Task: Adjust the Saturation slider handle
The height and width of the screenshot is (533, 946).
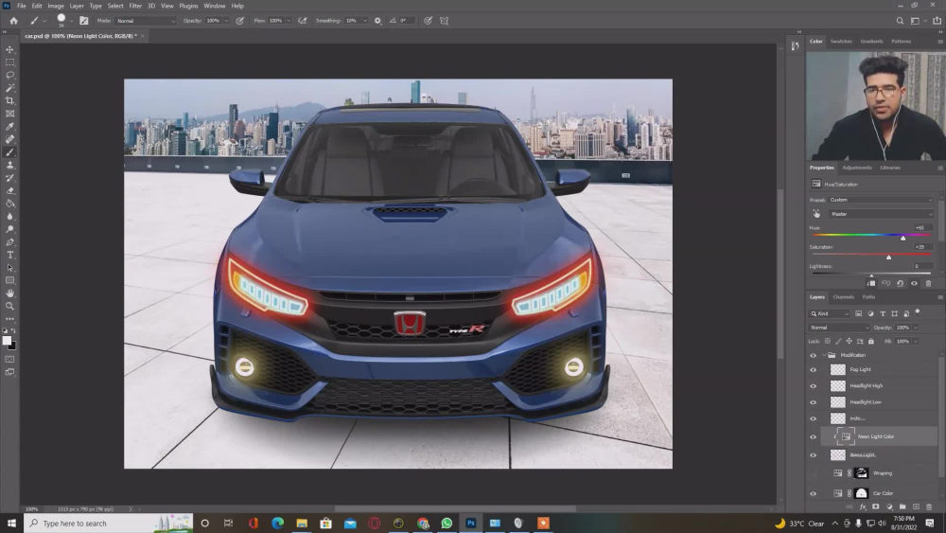Action: pos(888,258)
